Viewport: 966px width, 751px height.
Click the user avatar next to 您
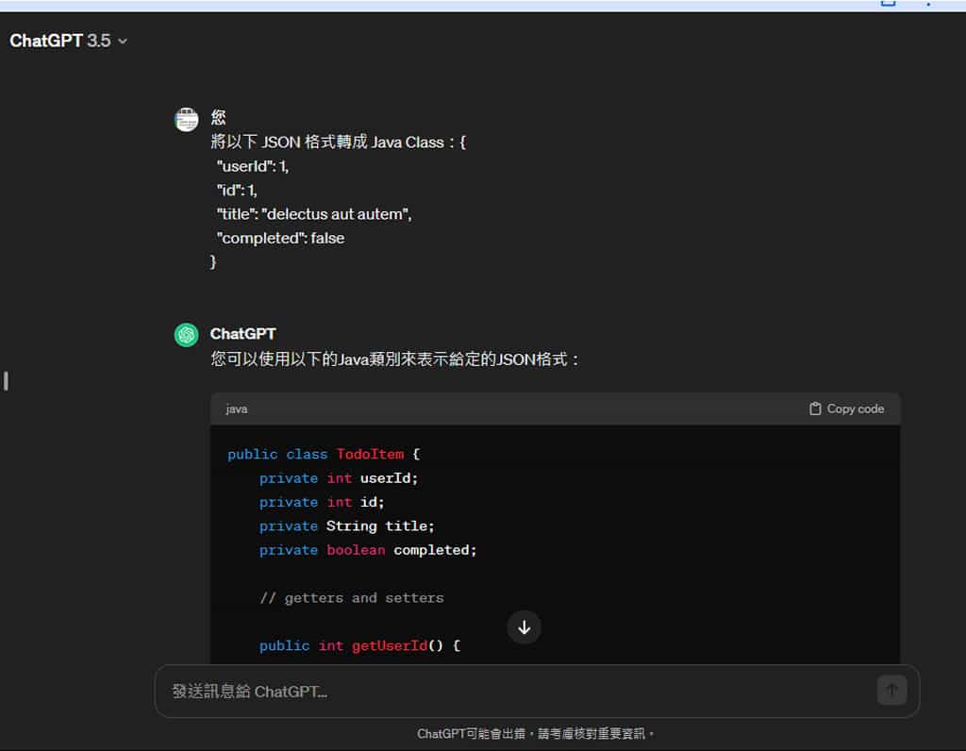186,120
